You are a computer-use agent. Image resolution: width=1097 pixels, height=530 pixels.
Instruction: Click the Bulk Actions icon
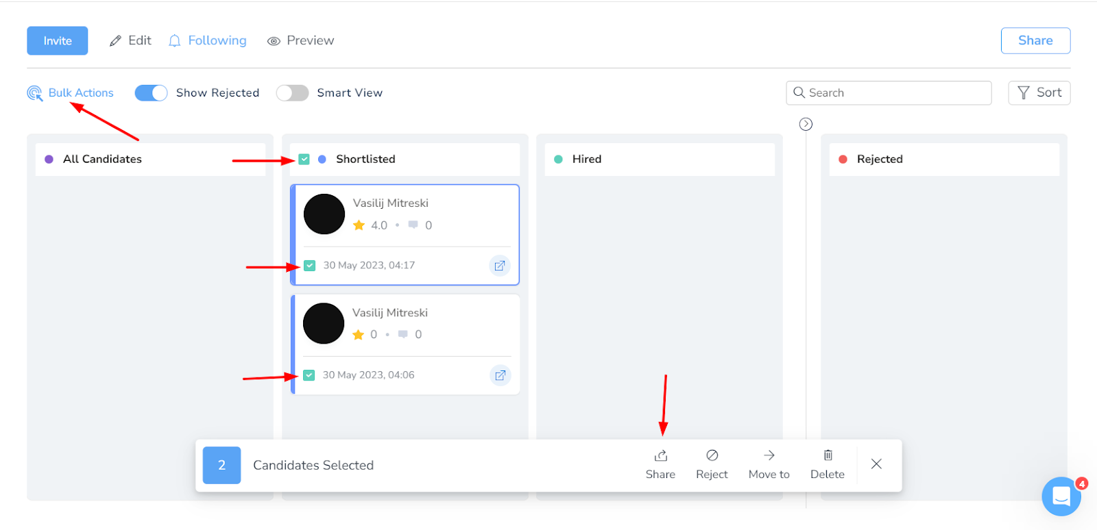(x=34, y=93)
